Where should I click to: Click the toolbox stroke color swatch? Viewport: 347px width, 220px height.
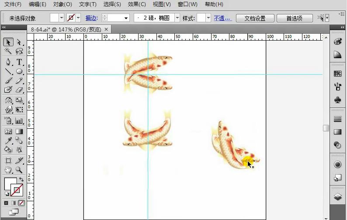point(17,190)
